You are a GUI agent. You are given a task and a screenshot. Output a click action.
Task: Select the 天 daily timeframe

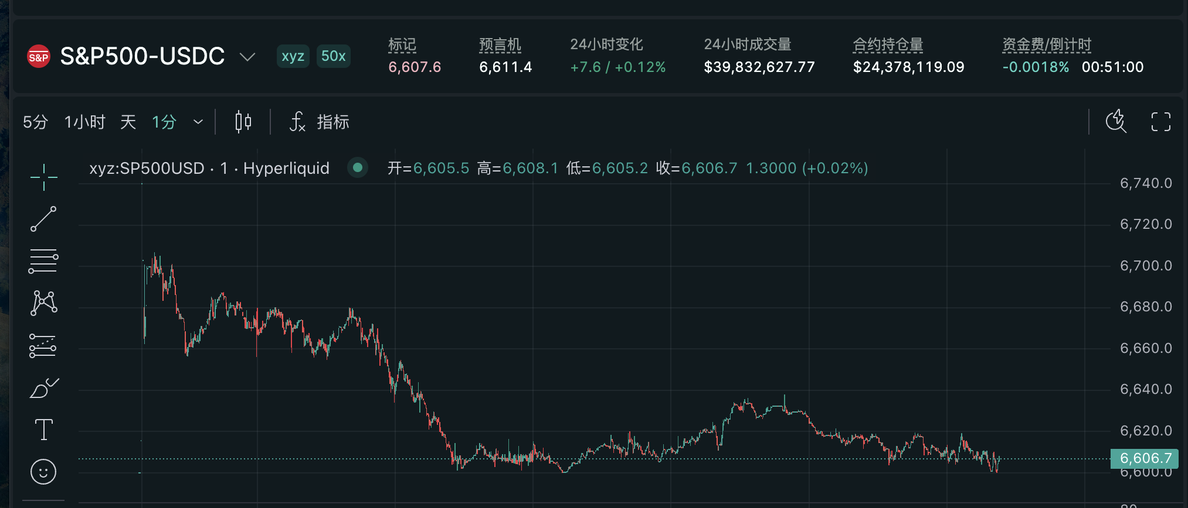128,122
